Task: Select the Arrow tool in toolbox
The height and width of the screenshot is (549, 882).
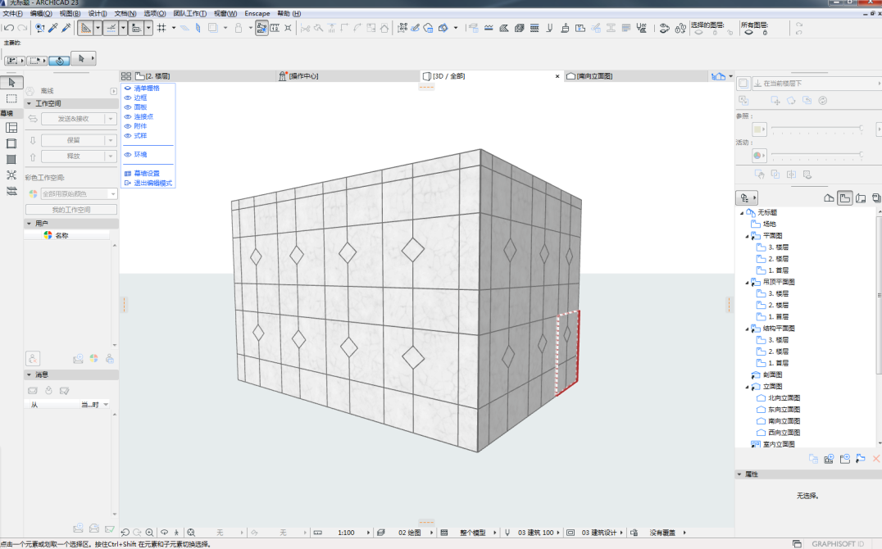Action: pyautogui.click(x=11, y=83)
